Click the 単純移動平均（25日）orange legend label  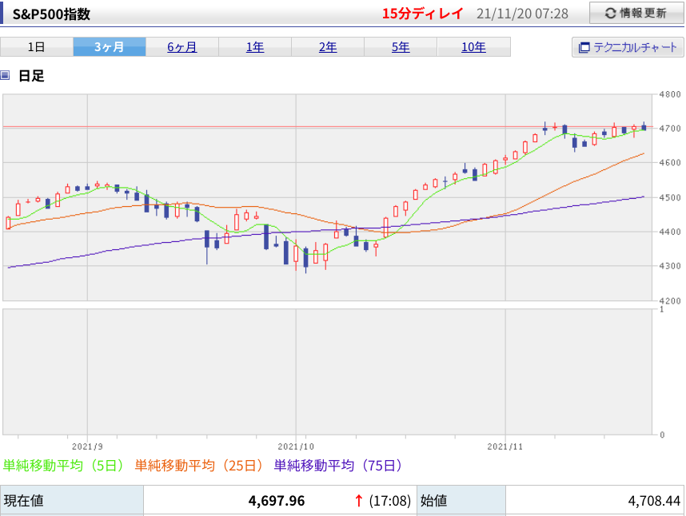(x=199, y=466)
